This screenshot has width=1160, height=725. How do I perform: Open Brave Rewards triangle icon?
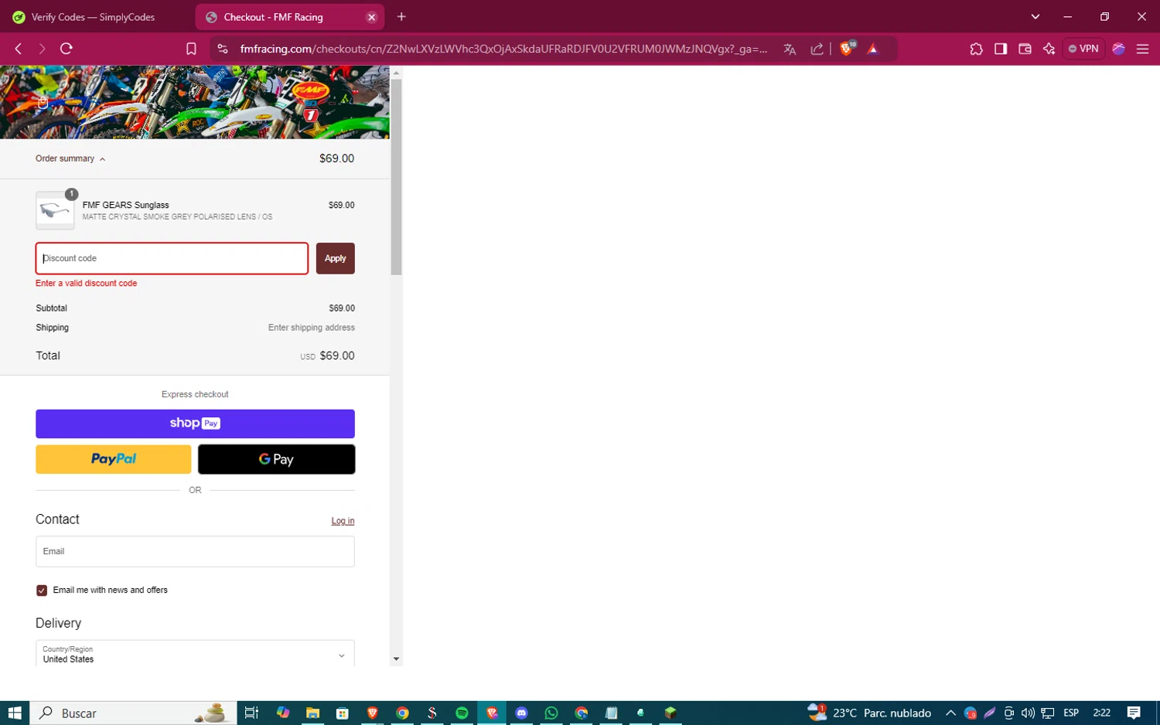pyautogui.click(x=873, y=49)
